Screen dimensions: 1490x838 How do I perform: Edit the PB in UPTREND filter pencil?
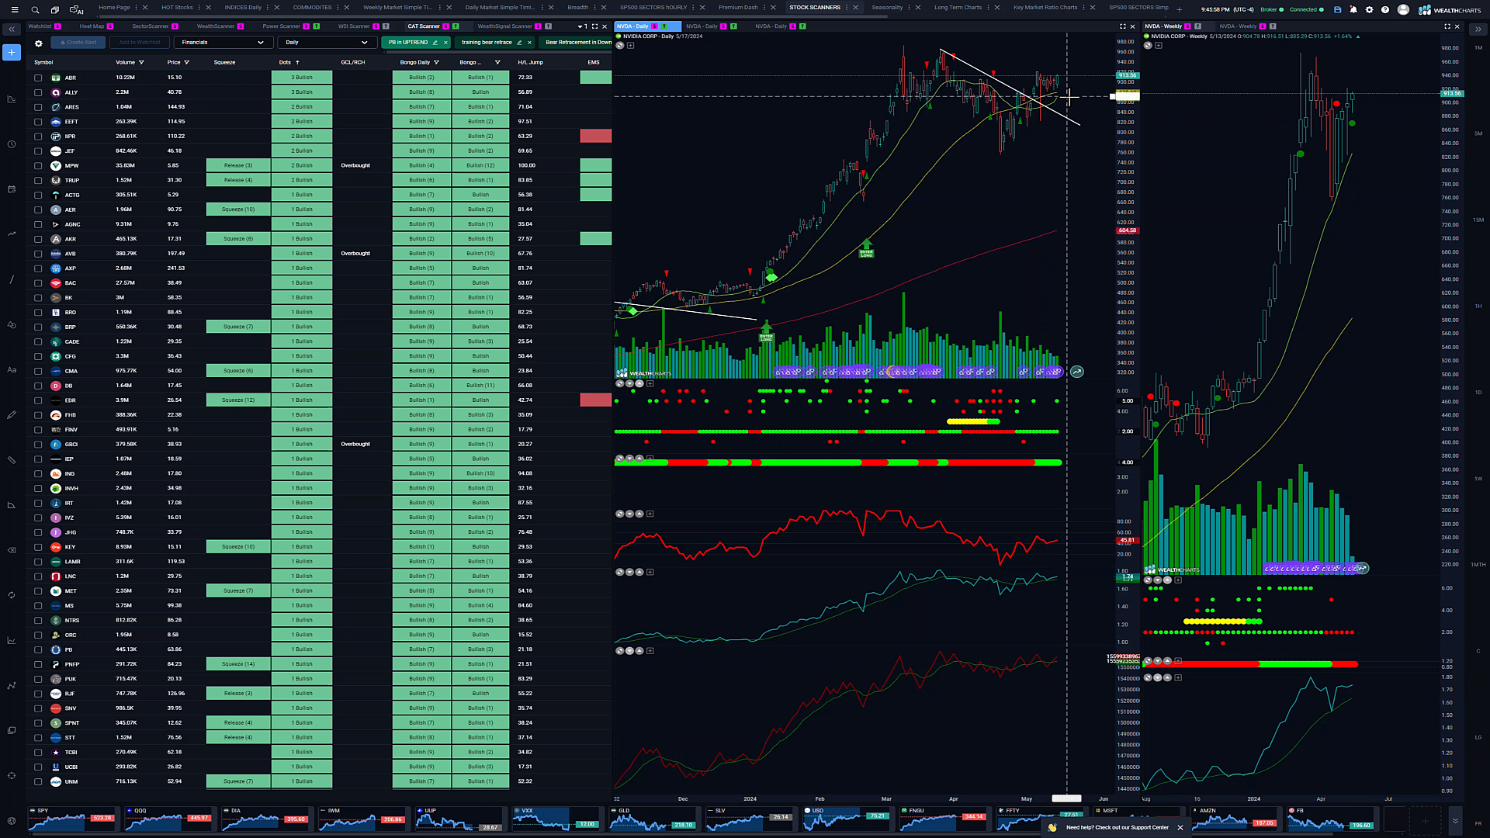point(435,43)
